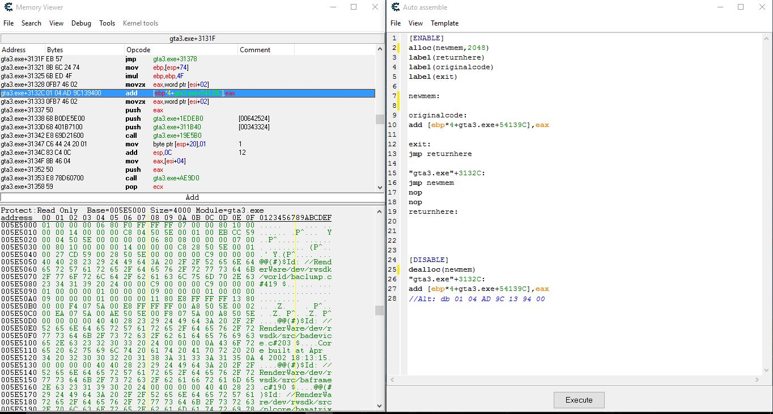Viewport: 773px width, 414px height.
Task: Click the scroll up arrow in script editor
Action: pos(767,39)
